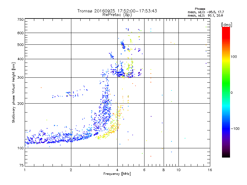This screenshot has height=185, width=247.
Task: Click the x-axis tick label '4'
Action: [117, 170]
